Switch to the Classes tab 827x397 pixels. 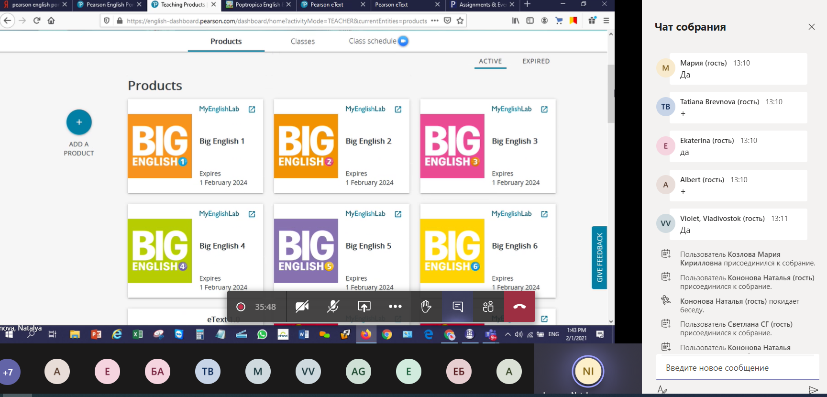(x=303, y=42)
